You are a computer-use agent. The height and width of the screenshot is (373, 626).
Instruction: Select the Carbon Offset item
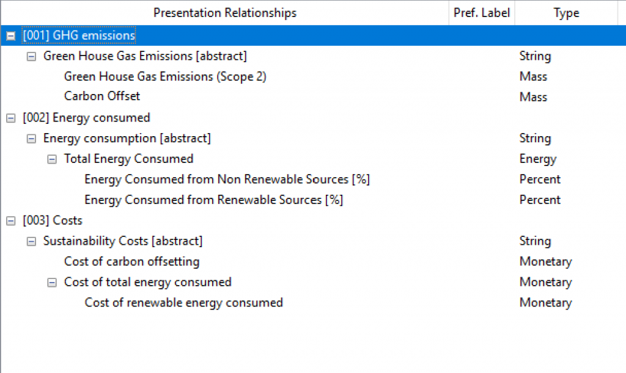pyautogui.click(x=102, y=96)
